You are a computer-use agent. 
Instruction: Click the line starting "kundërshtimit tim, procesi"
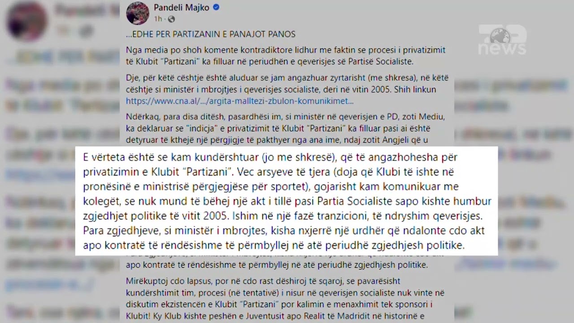tap(285, 293)
